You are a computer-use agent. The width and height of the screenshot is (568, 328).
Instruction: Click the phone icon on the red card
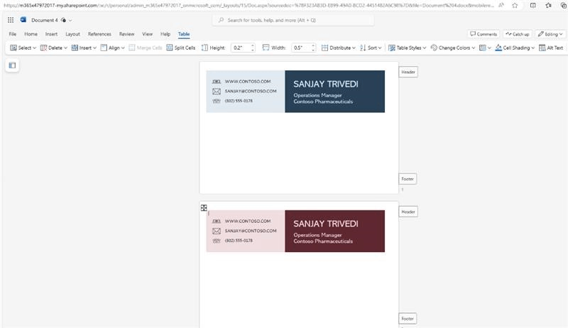click(217, 241)
